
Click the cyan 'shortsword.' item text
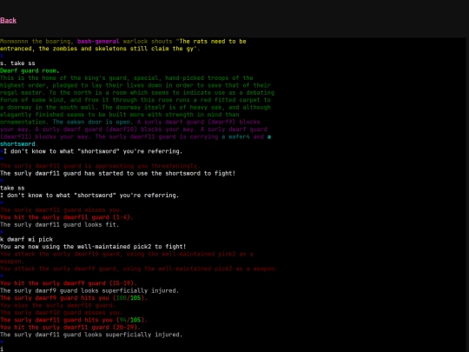(19, 144)
